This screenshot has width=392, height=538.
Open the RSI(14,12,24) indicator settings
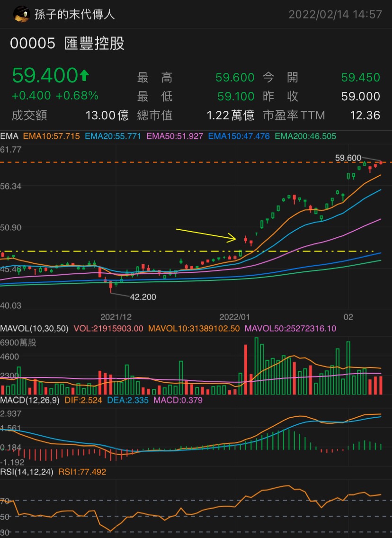(x=27, y=472)
